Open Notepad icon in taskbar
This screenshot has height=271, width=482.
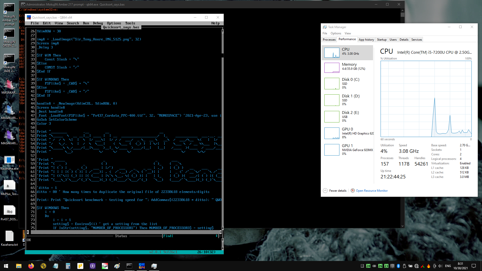[56, 266]
